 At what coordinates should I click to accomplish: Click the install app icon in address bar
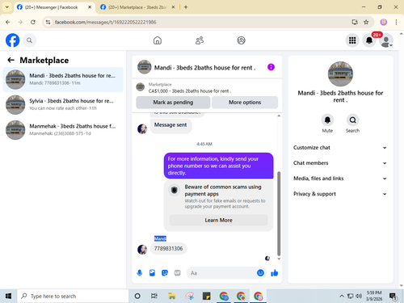pos(355,22)
